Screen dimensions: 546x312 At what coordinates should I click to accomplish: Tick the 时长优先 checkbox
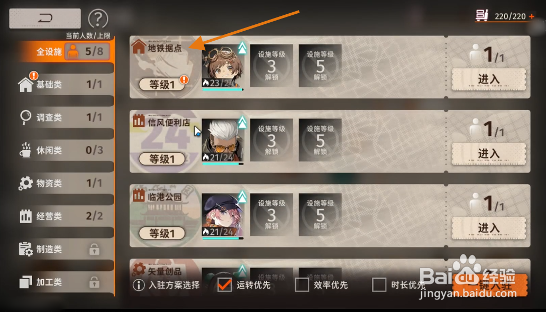(379, 285)
